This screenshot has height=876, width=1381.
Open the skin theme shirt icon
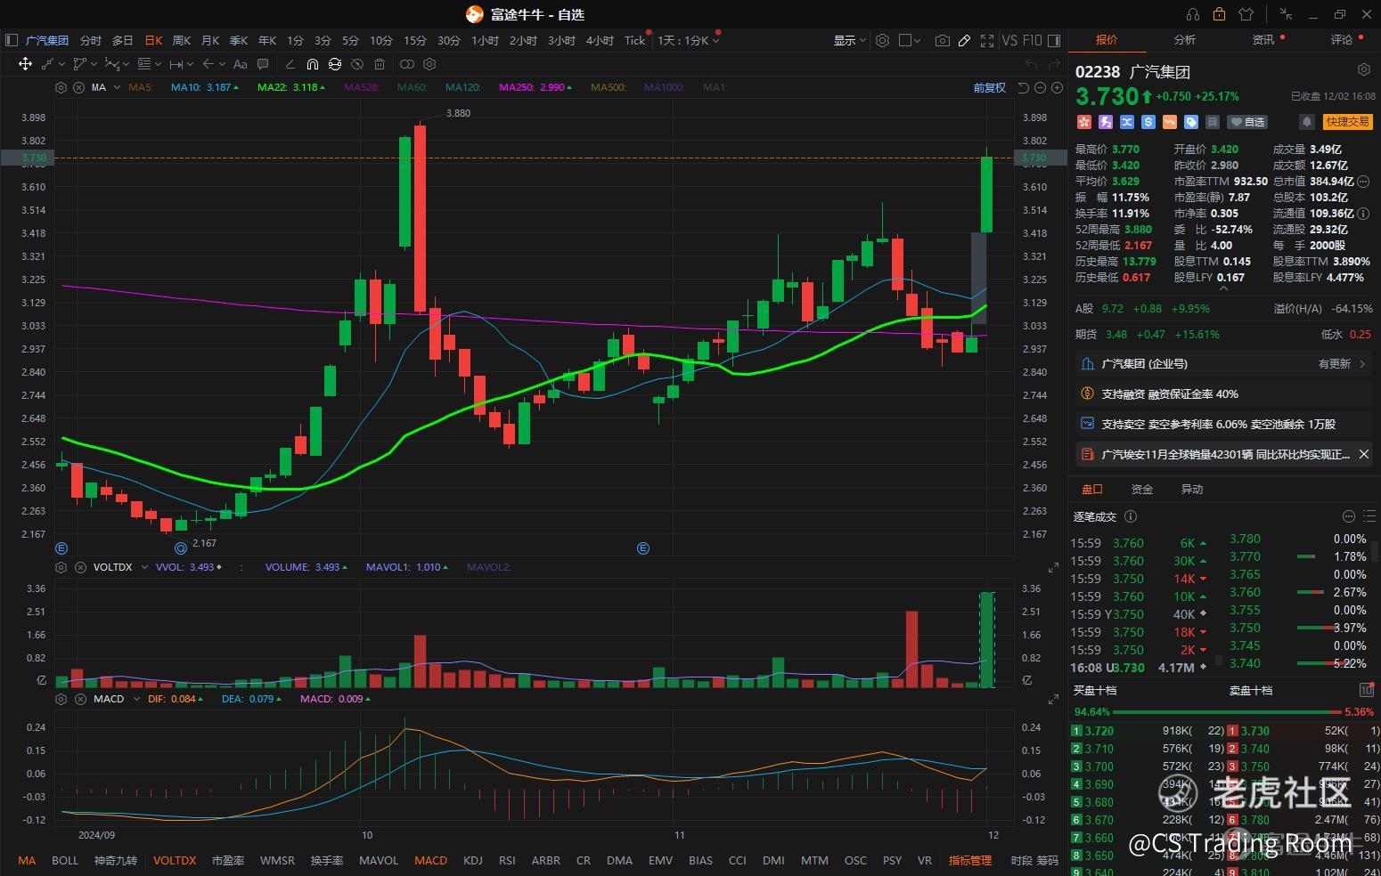1246,14
